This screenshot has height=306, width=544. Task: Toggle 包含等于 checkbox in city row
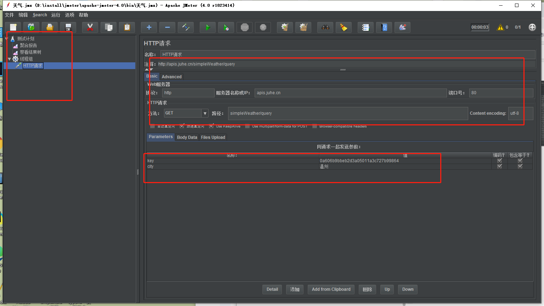pyautogui.click(x=520, y=166)
